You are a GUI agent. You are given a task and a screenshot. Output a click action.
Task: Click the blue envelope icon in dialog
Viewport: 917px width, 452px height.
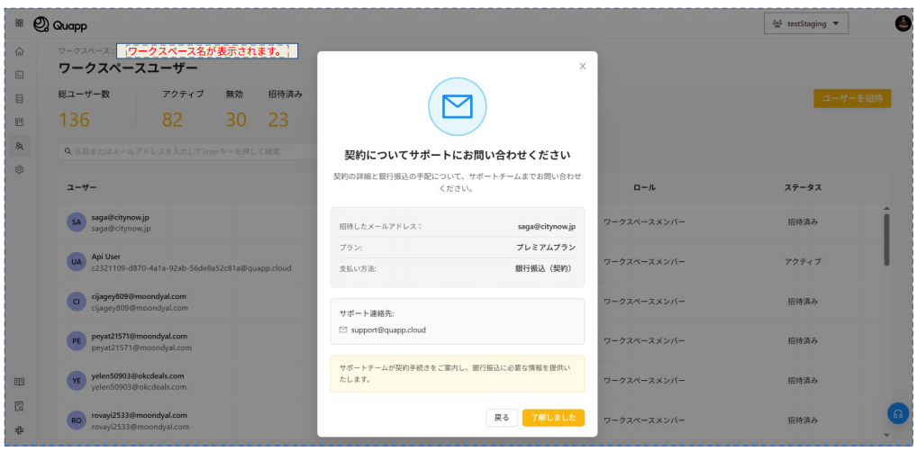pos(457,106)
